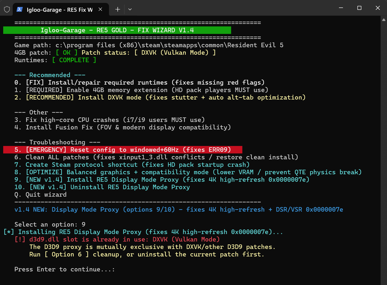Close the Igloo-Garage terminal tab
Viewport: 387px width, 285px height.
[x=100, y=9]
